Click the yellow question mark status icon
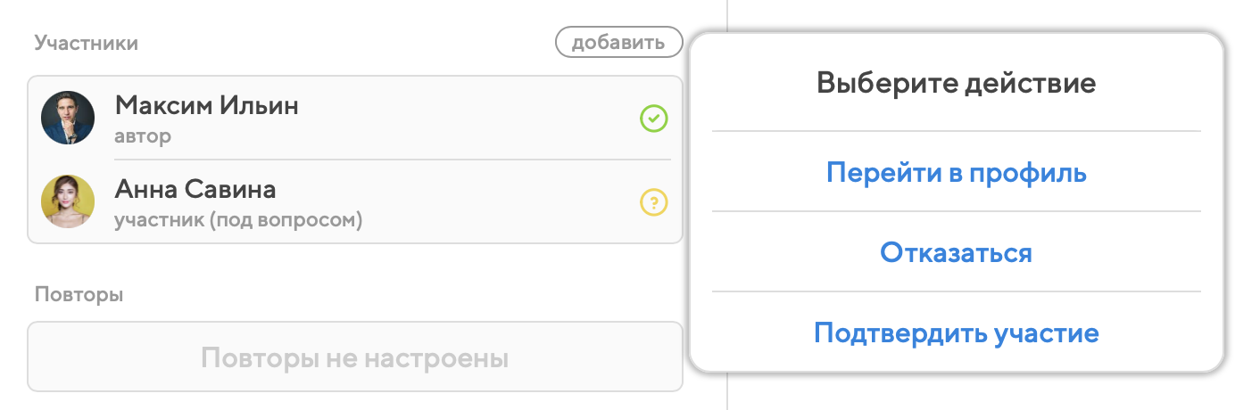1260x410 pixels. [654, 203]
